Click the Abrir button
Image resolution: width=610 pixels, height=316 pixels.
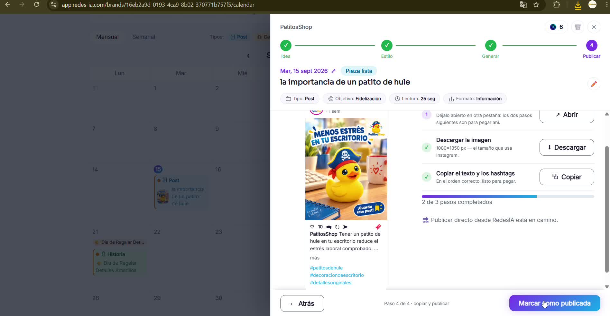coord(567,115)
